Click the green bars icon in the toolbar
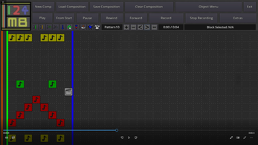Image resolution: width=258 pixels, height=145 pixels. [x=35, y=27]
